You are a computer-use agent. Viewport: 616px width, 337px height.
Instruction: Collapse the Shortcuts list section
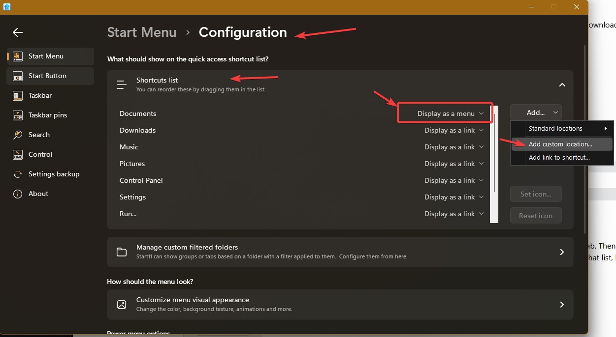(x=562, y=85)
